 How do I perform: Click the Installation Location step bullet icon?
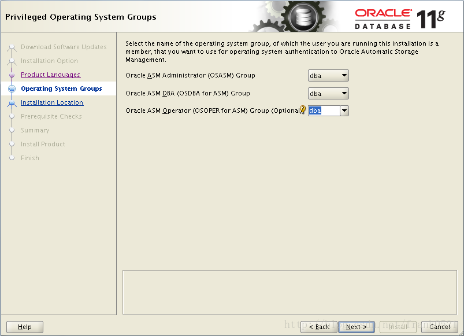point(12,103)
